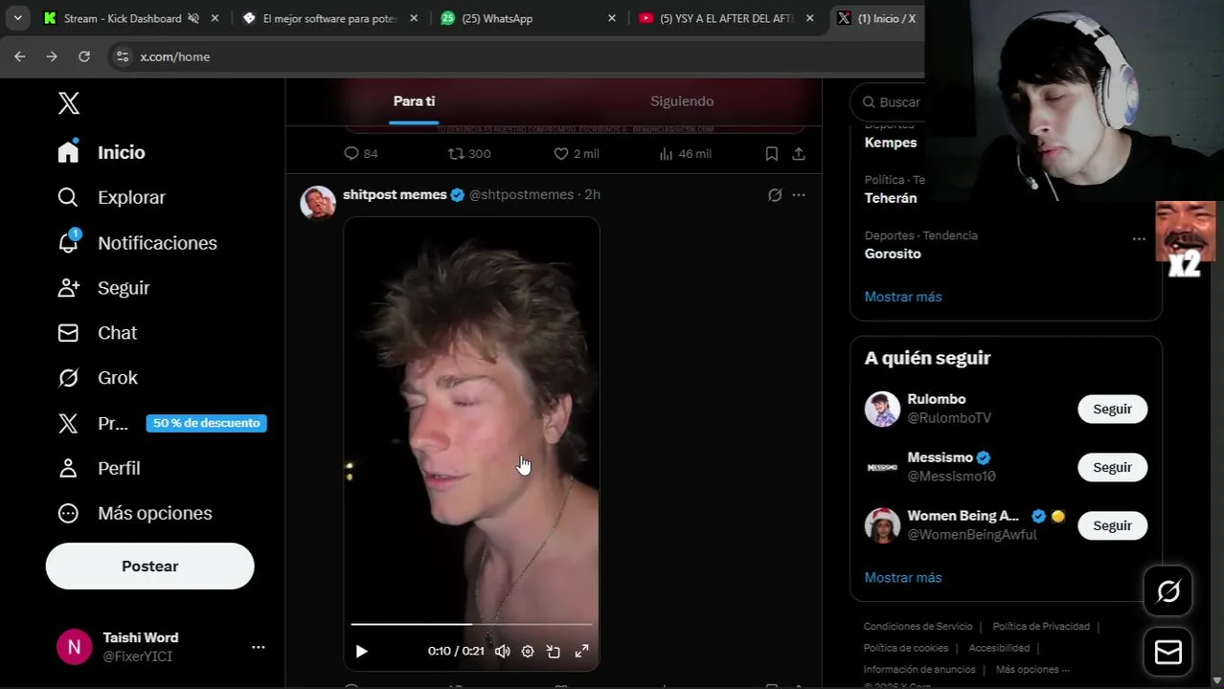The width and height of the screenshot is (1224, 689).
Task: Bookmark the post above shitpost memes
Action: pyautogui.click(x=772, y=153)
